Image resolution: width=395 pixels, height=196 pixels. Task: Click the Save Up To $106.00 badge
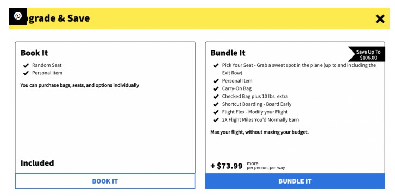coord(367,54)
